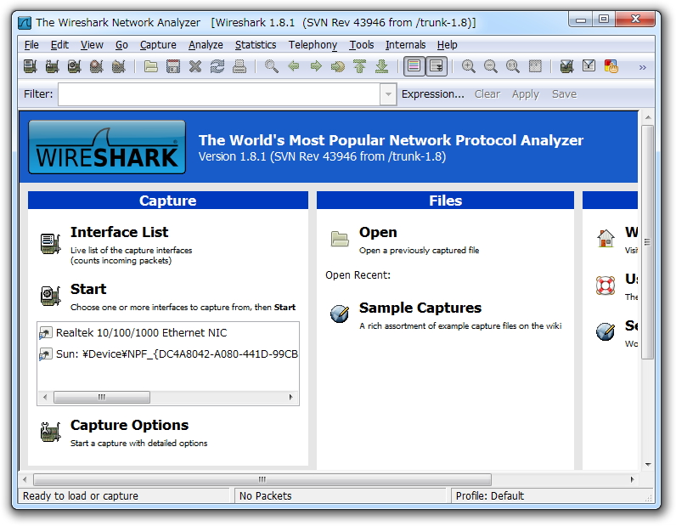Screen dimensions: 676x526
Task: Click the stop running capture toolbar icon
Action: (96, 66)
